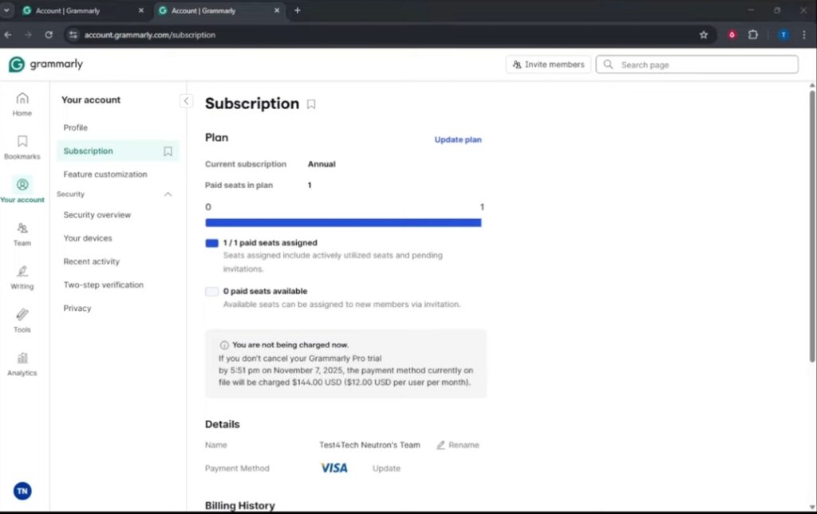Image resolution: width=817 pixels, height=514 pixels.
Task: Collapse the Security section chevron
Action: point(168,194)
